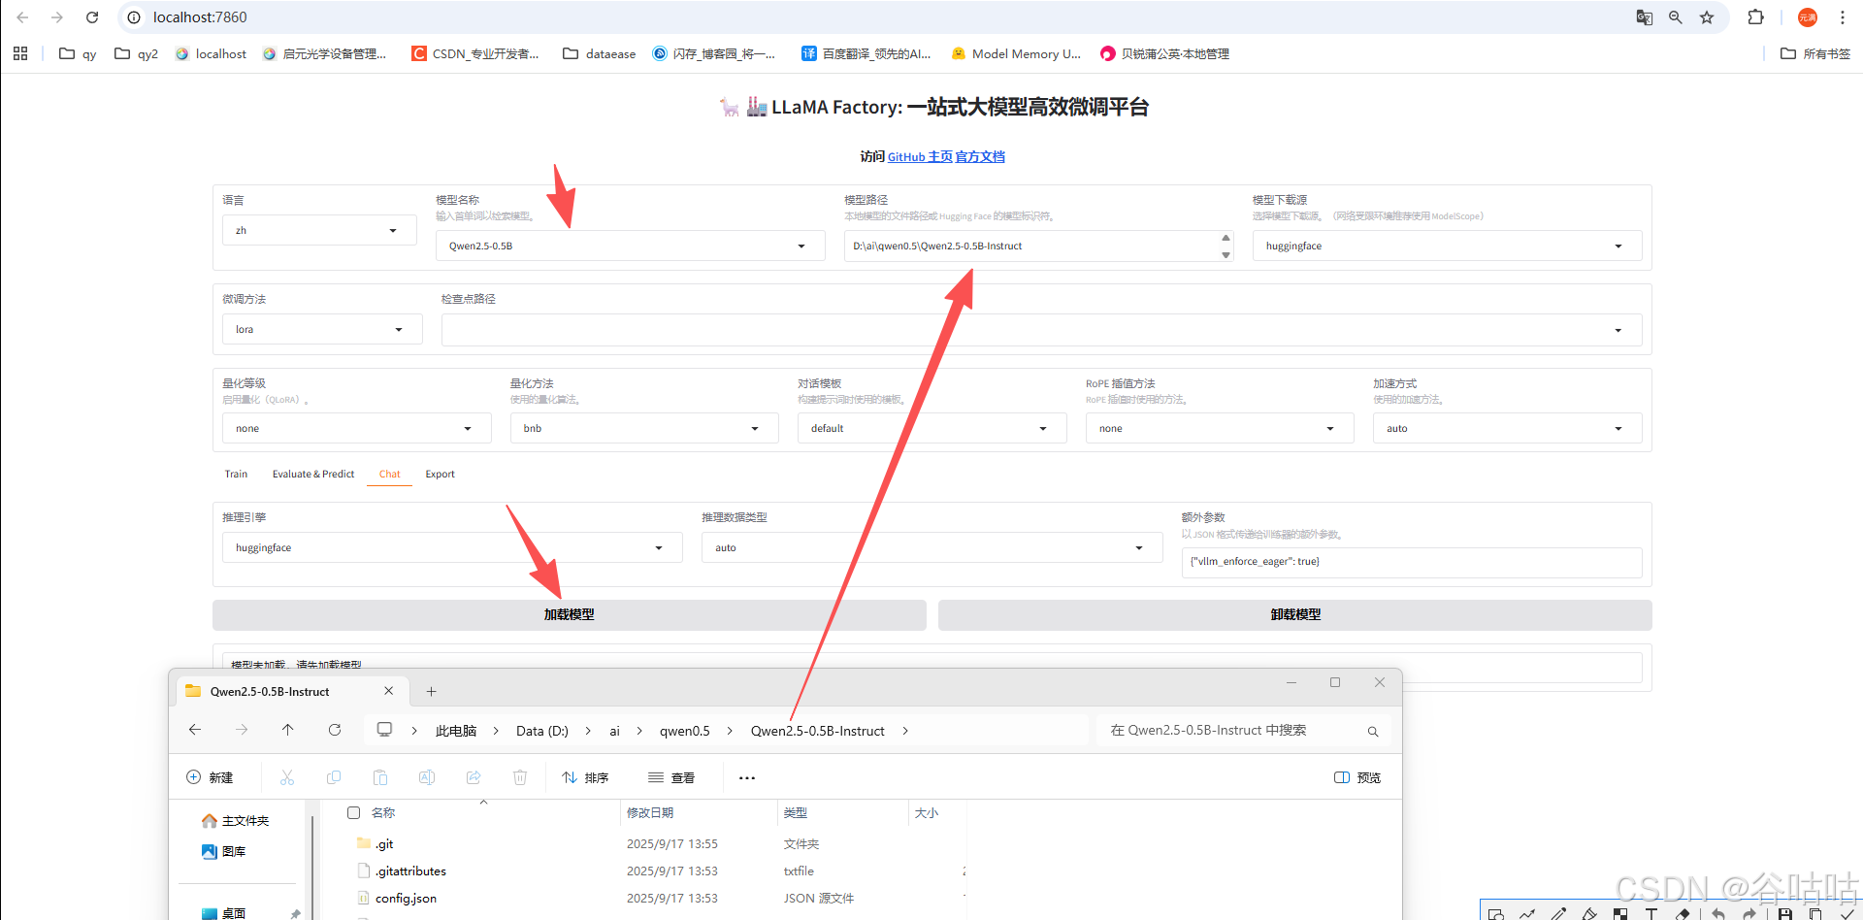Add a new tab in File Explorer
Image resolution: width=1863 pixels, height=920 pixels.
click(431, 691)
